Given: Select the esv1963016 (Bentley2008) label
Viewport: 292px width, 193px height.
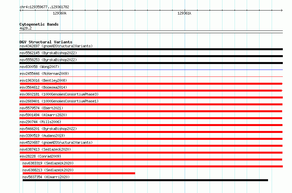Looking at the screenshot, I should point(43,80).
